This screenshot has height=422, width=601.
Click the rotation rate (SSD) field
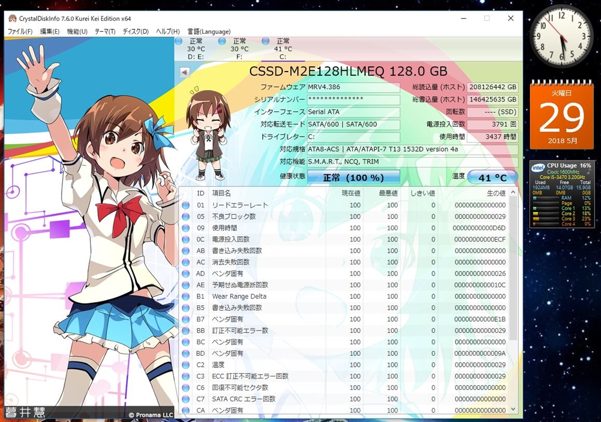(492, 112)
